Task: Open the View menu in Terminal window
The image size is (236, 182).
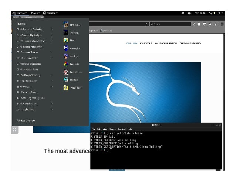Action: click(x=105, y=129)
